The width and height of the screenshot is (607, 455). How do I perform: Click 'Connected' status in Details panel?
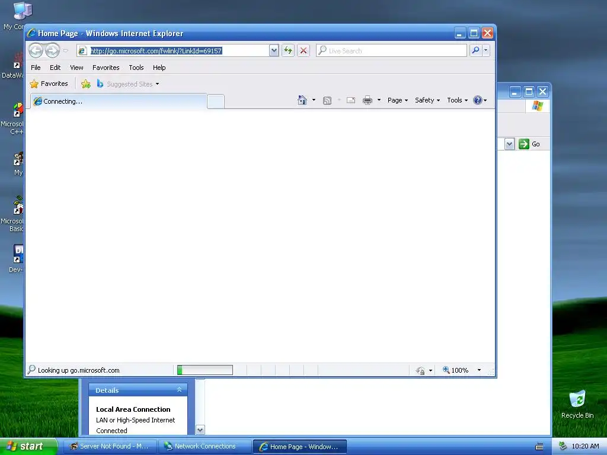(x=111, y=431)
